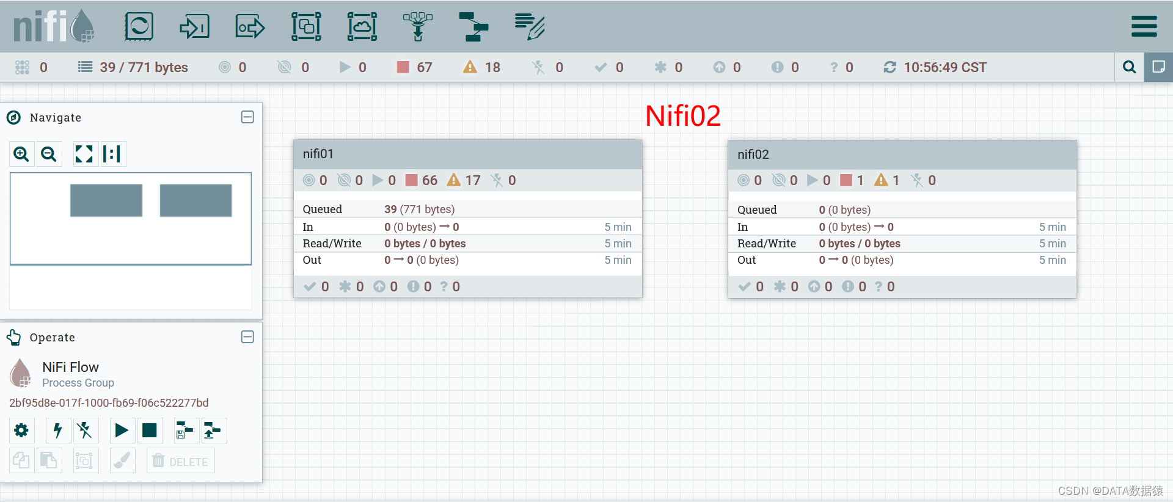Click nifi02 invalid warning icon
Screen dimensions: 1173x502
coord(881,180)
